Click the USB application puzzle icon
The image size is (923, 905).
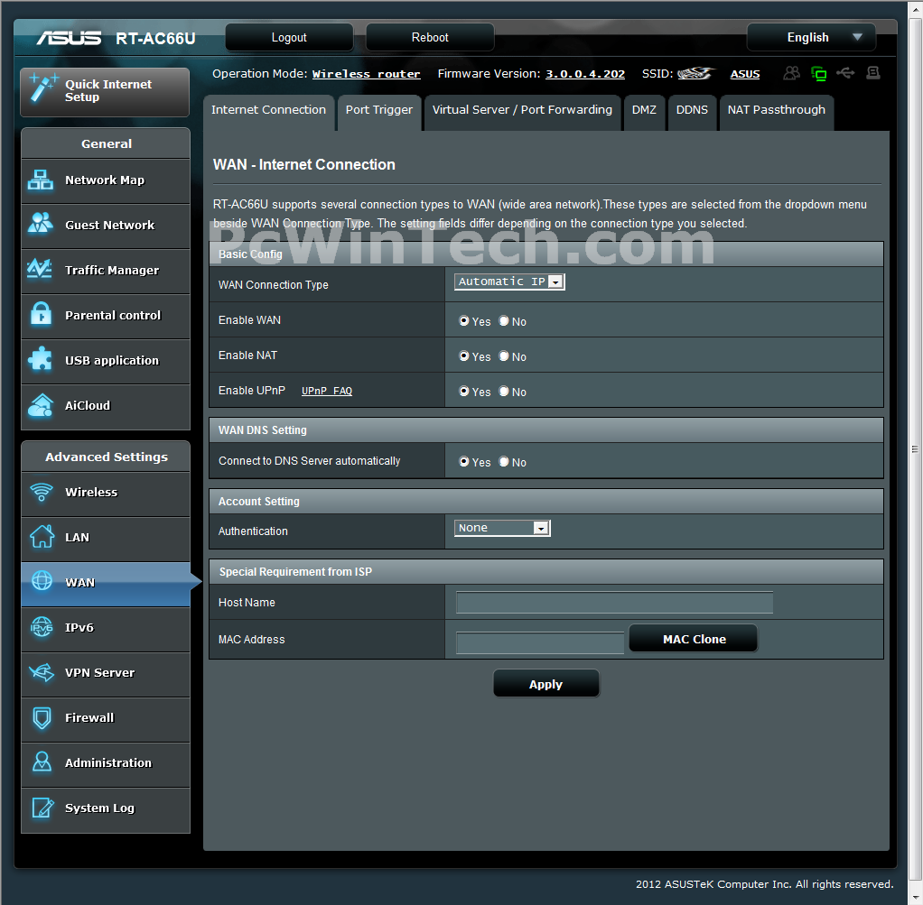click(x=41, y=360)
